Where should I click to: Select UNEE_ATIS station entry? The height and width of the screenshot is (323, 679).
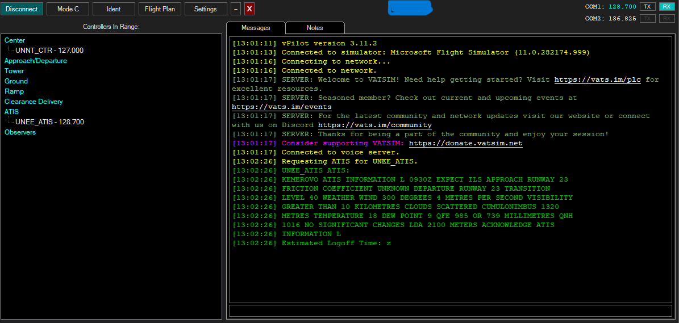(49, 122)
